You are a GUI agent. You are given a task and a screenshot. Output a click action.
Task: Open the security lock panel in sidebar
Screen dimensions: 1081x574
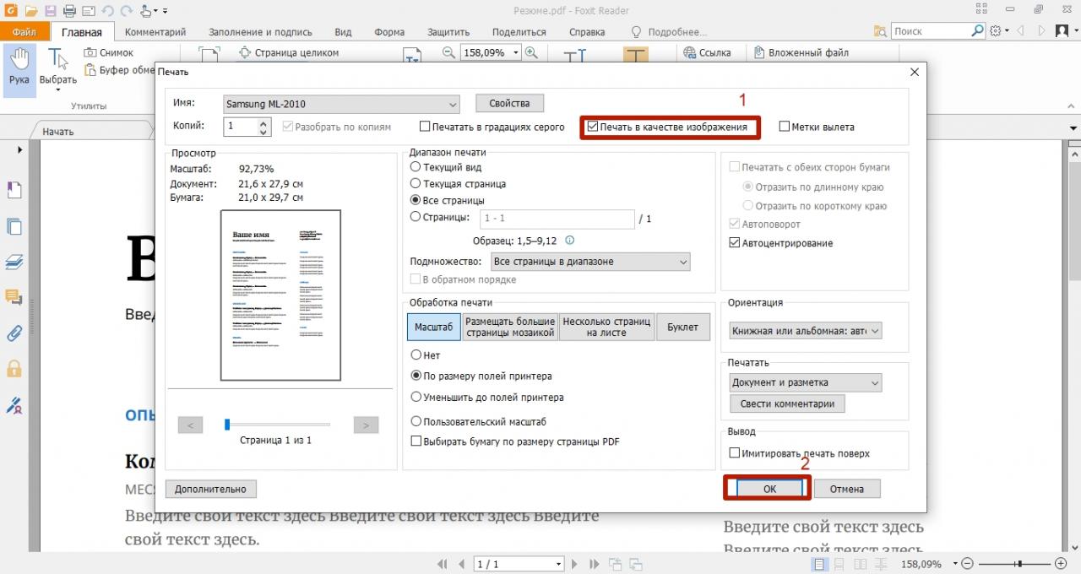pyautogui.click(x=14, y=369)
